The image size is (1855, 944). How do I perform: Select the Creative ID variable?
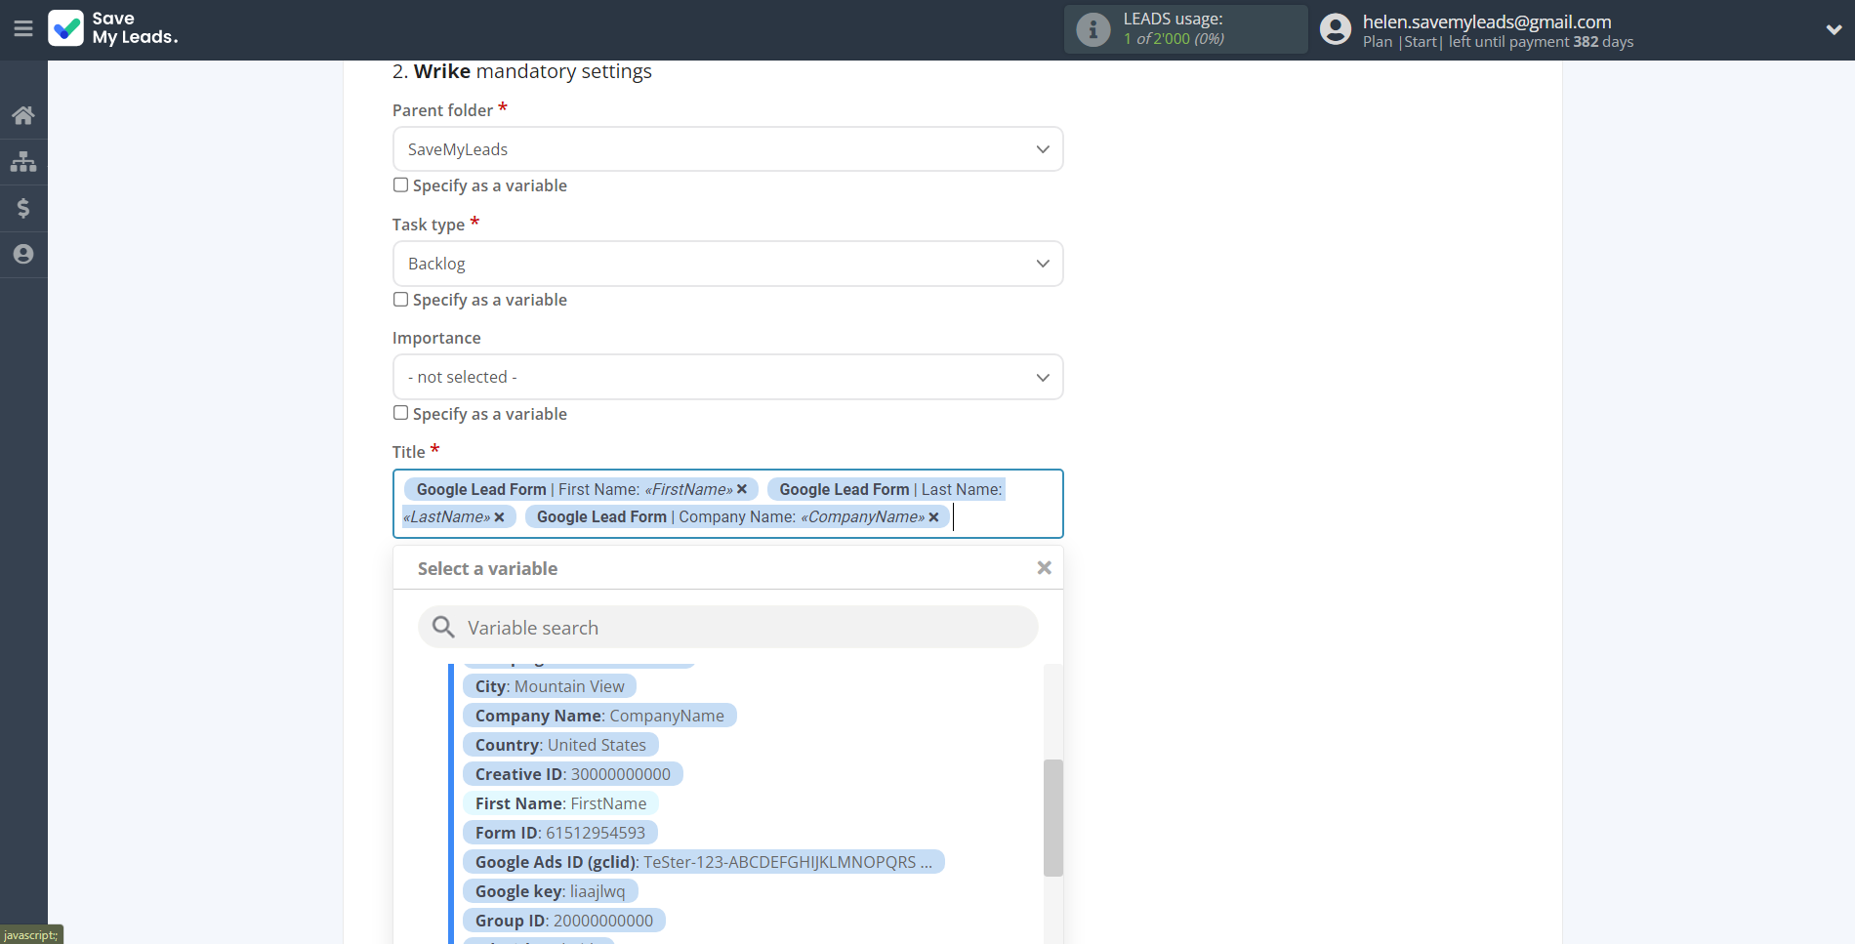coord(573,774)
